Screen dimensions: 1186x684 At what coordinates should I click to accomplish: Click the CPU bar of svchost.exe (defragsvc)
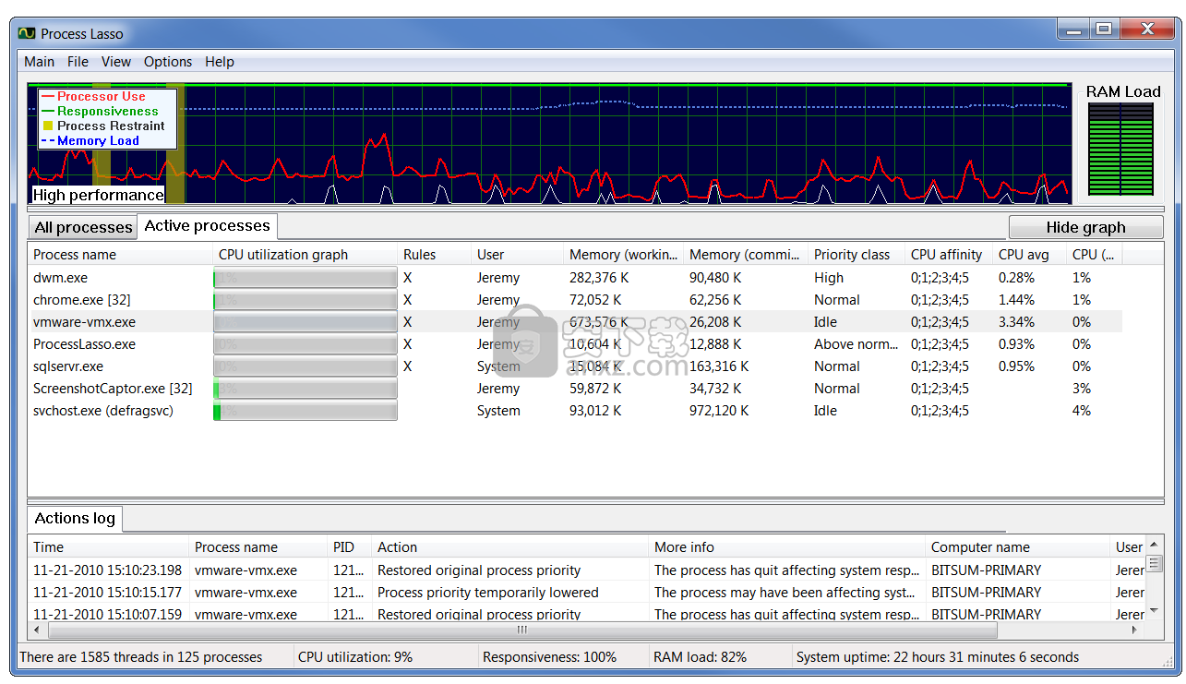click(305, 411)
